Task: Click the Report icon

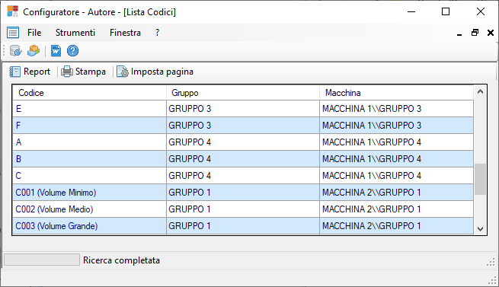Action: (x=14, y=72)
